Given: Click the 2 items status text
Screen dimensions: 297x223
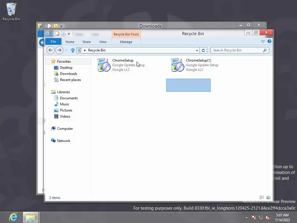Looking at the screenshot, I should point(55,197).
